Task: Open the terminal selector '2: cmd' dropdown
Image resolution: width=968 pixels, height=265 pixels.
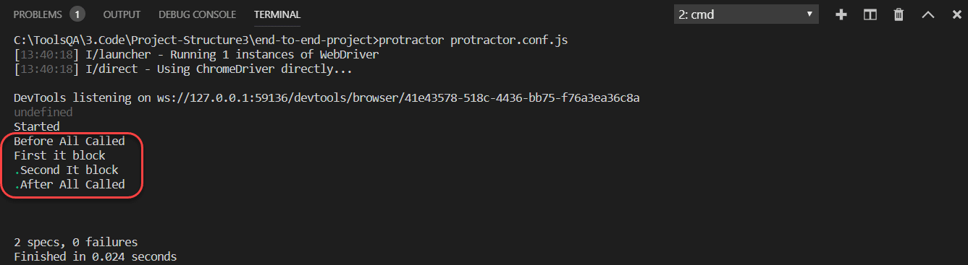Action: point(746,14)
